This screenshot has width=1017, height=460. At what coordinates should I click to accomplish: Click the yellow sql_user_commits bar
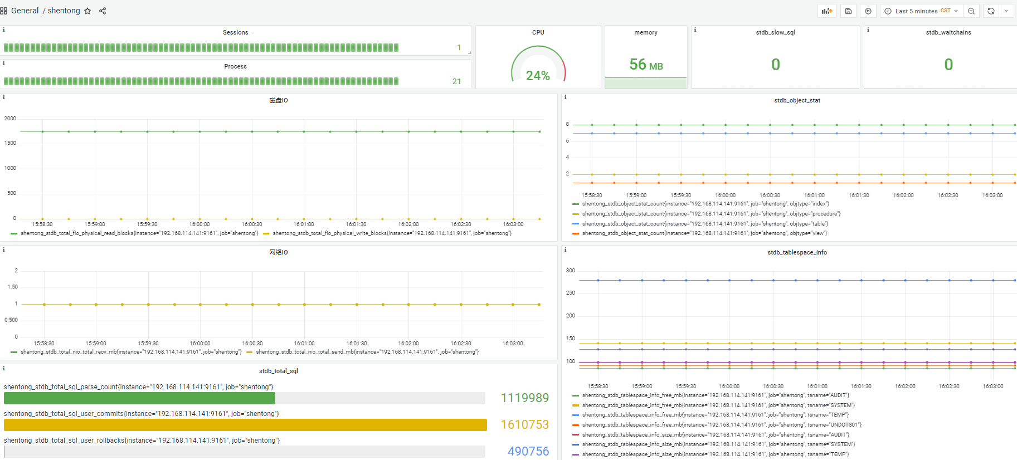point(245,425)
